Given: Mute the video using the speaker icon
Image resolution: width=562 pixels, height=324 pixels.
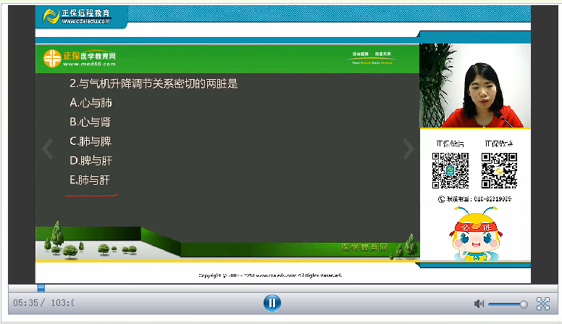Looking at the screenshot, I should (x=478, y=304).
